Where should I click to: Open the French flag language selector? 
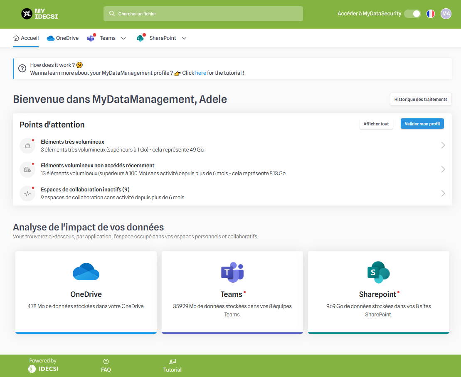click(430, 14)
